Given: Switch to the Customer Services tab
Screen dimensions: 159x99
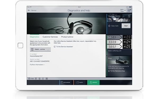Looking at the screenshot, I should [x=50, y=37].
